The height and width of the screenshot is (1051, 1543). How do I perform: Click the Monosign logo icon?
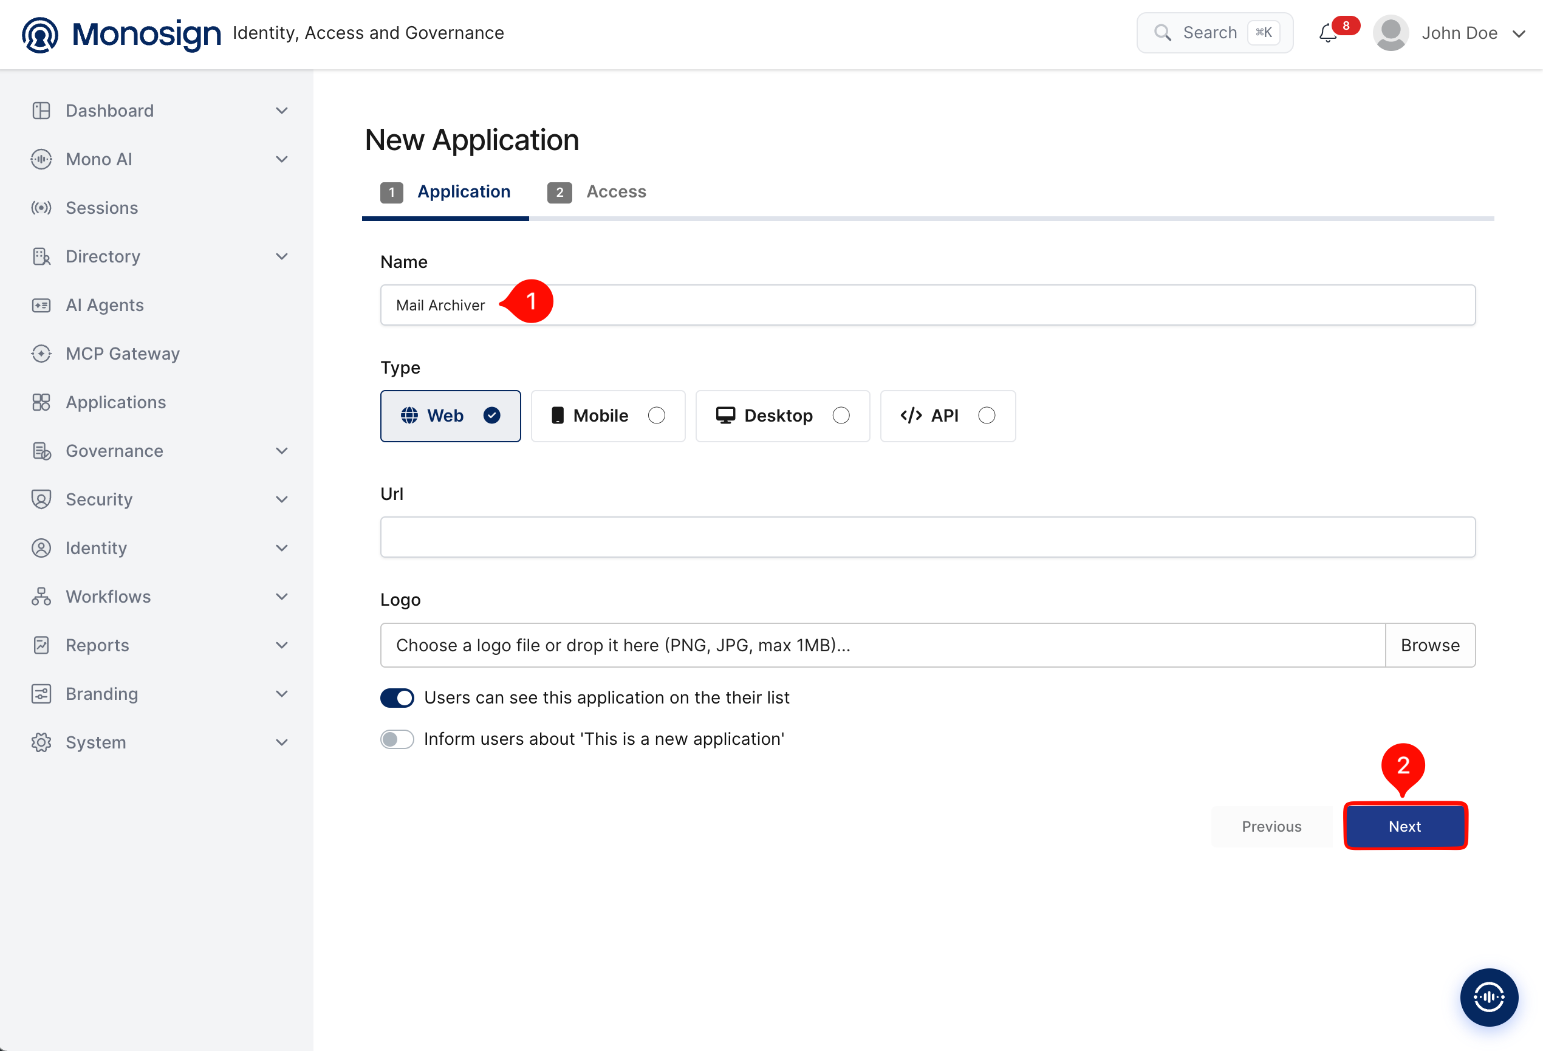tap(40, 35)
